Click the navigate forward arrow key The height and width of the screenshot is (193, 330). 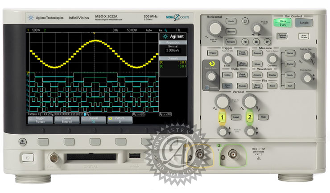(267, 42)
